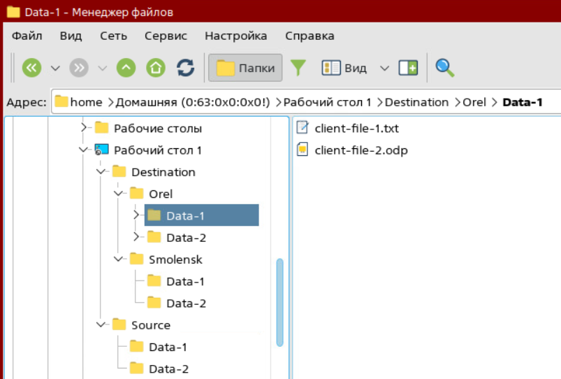Image resolution: width=561 pixels, height=379 pixels.
Task: Select the Orel folder in tree
Action: (x=161, y=194)
